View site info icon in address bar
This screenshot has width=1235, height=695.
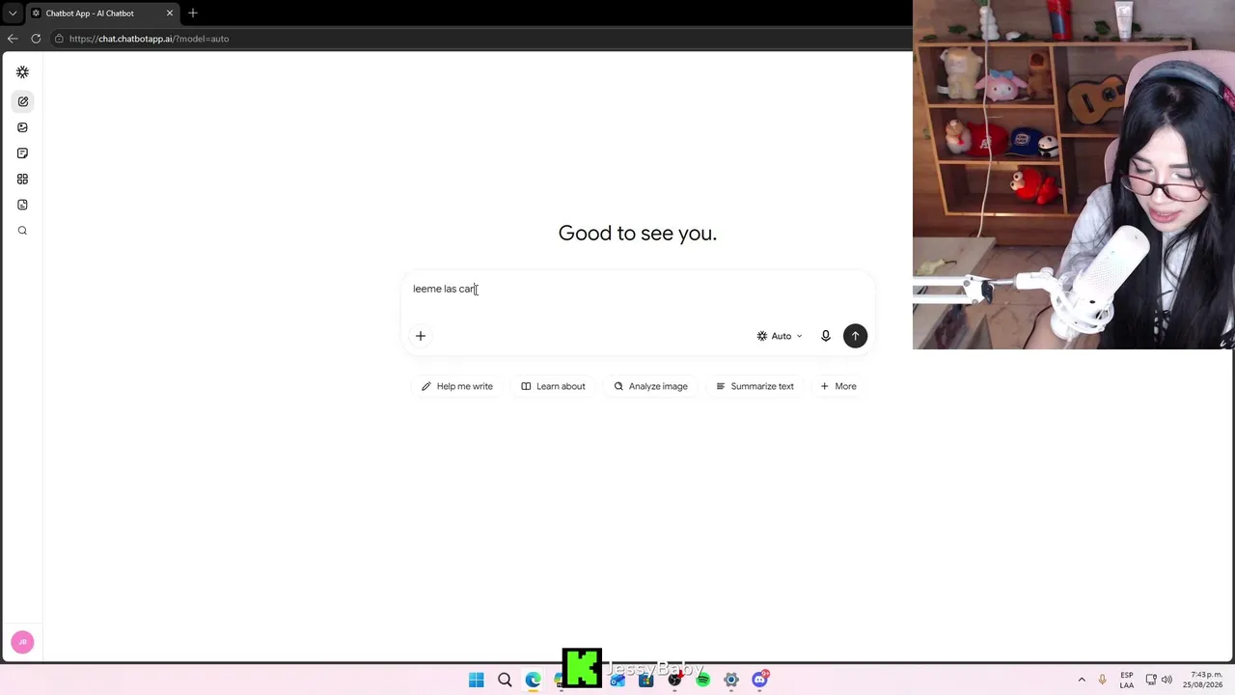(59, 39)
